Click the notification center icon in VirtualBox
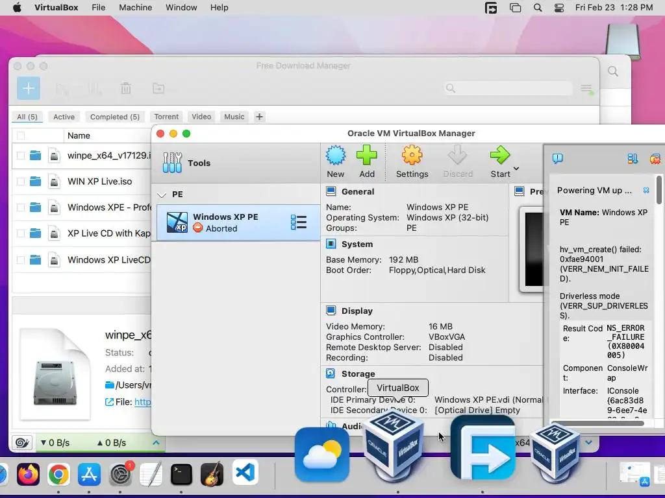The width and height of the screenshot is (665, 498). (x=558, y=159)
